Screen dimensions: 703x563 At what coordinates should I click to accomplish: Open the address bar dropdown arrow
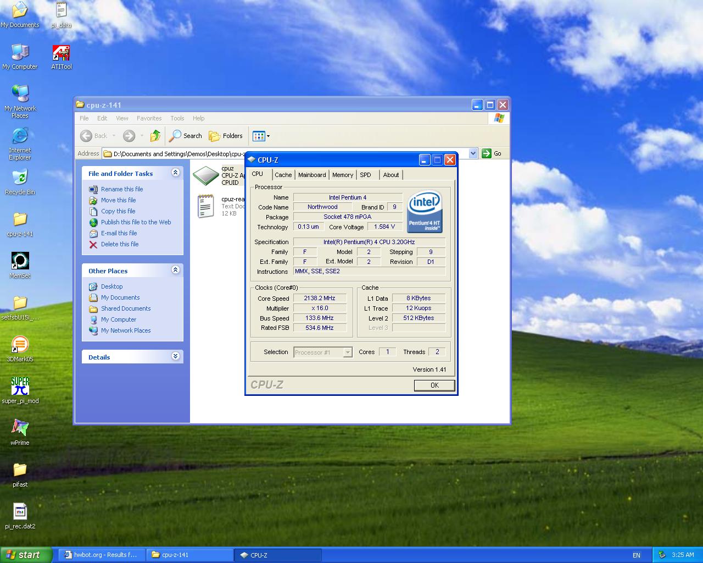pos(473,153)
